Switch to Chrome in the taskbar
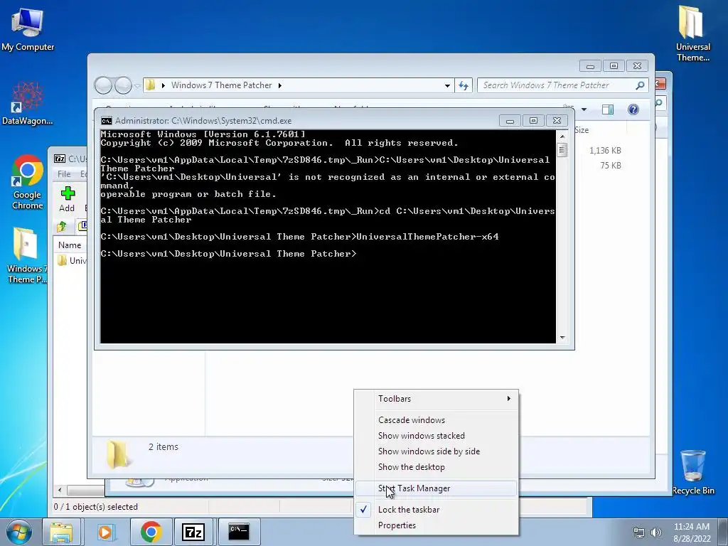This screenshot has height=546, width=728. pos(151,532)
